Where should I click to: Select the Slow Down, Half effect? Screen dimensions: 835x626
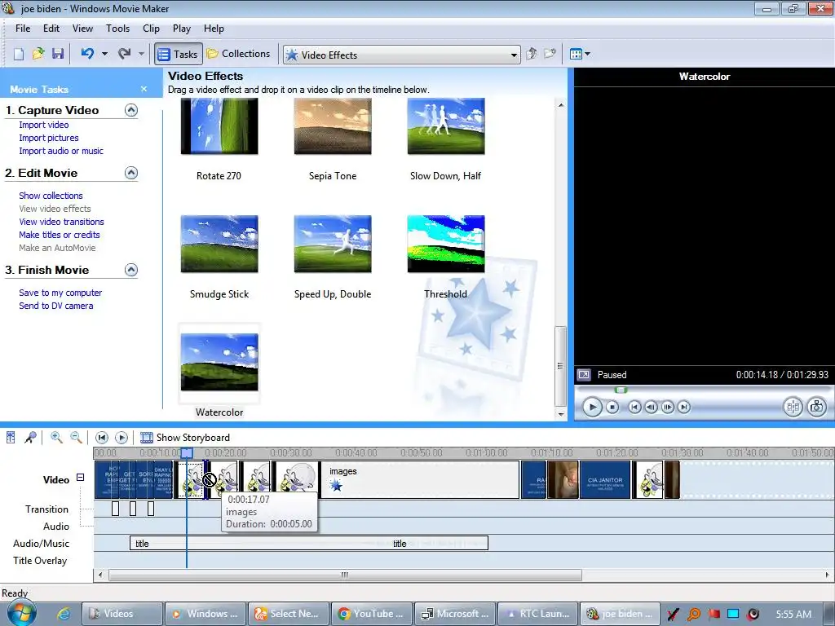click(446, 126)
